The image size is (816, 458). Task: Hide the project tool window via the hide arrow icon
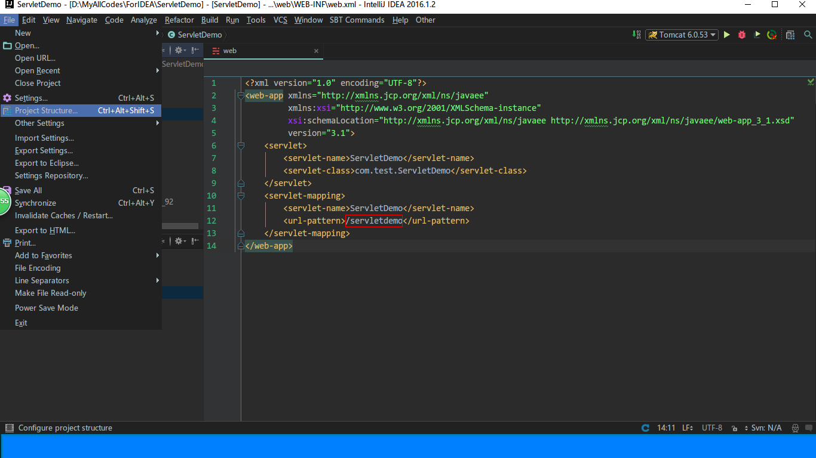tap(194, 51)
